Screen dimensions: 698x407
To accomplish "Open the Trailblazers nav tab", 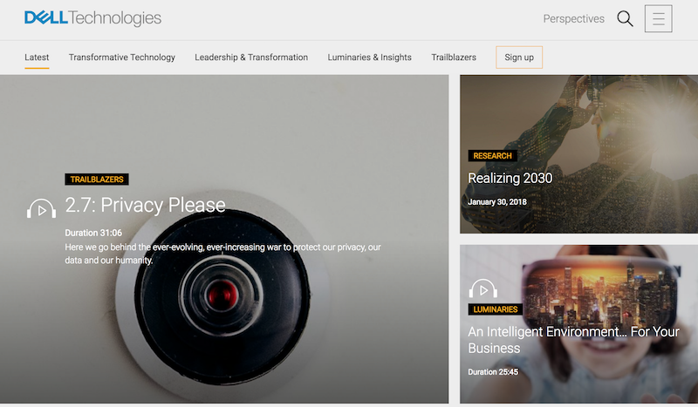I will 454,58.
